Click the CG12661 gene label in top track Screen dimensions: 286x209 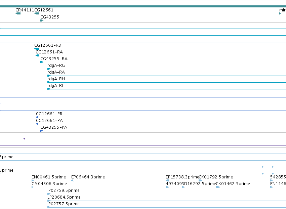(x=44, y=10)
